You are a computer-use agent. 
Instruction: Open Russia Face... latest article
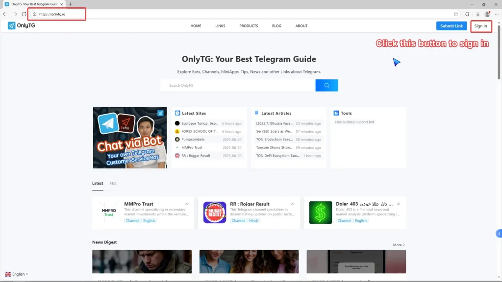tap(275, 123)
